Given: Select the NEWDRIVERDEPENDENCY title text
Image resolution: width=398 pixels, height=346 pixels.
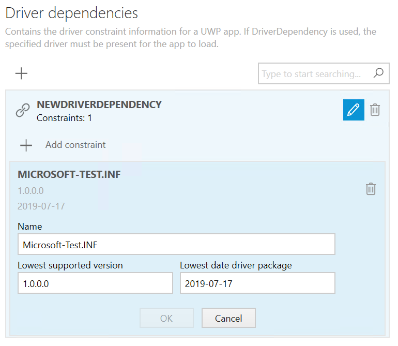Looking at the screenshot, I should pos(99,104).
